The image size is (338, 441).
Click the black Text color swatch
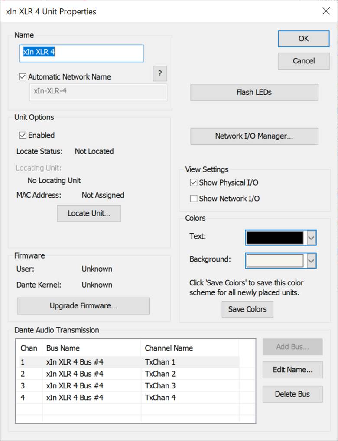click(x=275, y=238)
